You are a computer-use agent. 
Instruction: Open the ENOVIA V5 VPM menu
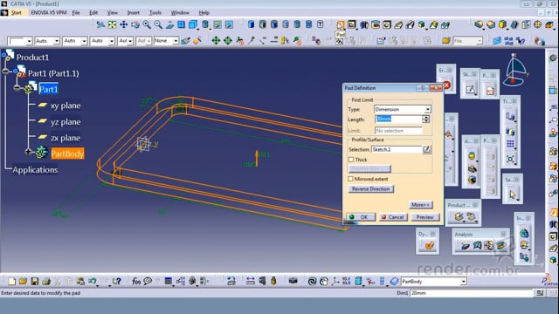(x=49, y=12)
